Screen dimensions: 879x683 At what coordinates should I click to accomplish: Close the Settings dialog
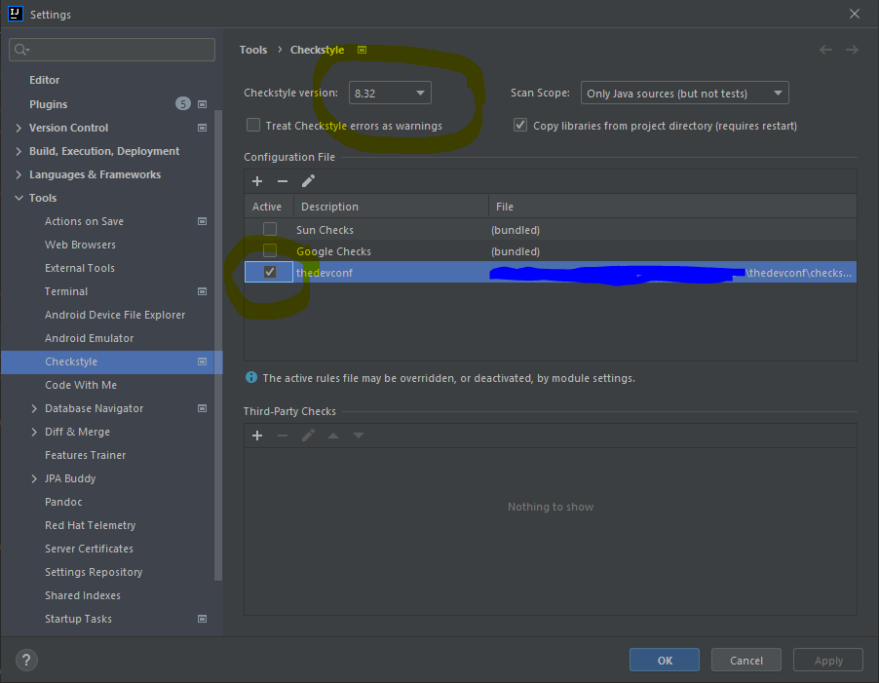pos(855,14)
